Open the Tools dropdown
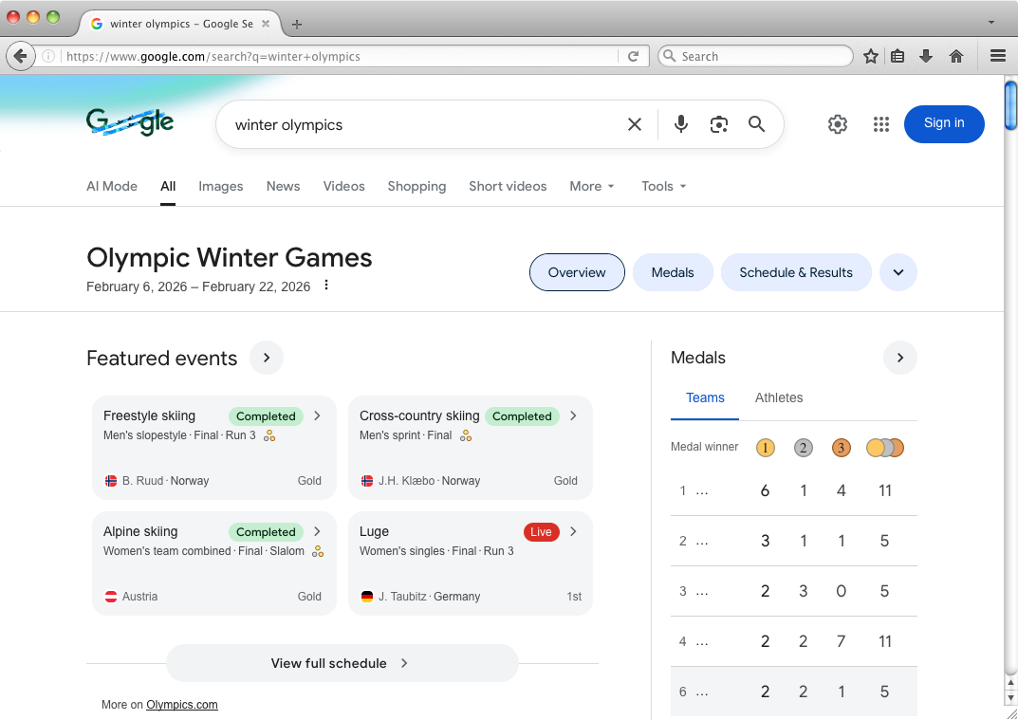Screen dimensions: 1018x720 tap(663, 186)
